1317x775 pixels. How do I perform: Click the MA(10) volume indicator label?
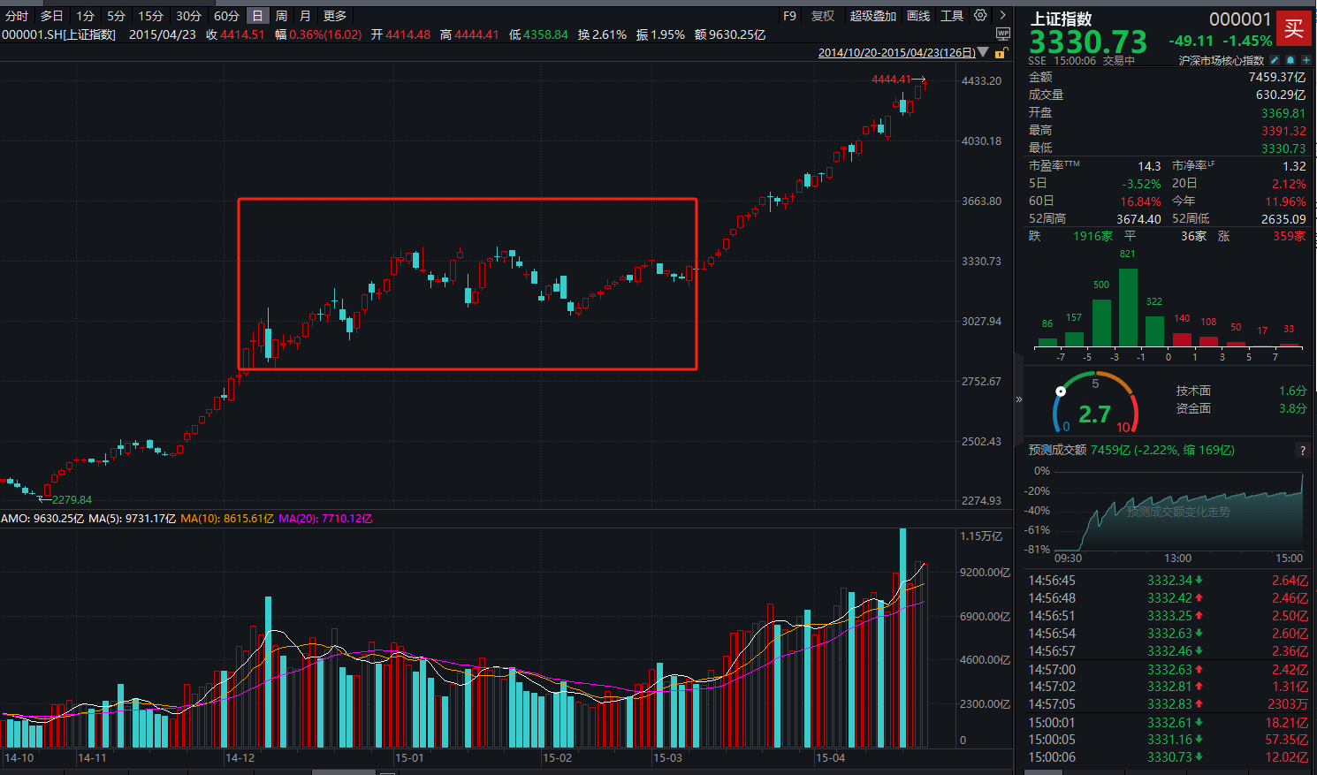point(227,519)
